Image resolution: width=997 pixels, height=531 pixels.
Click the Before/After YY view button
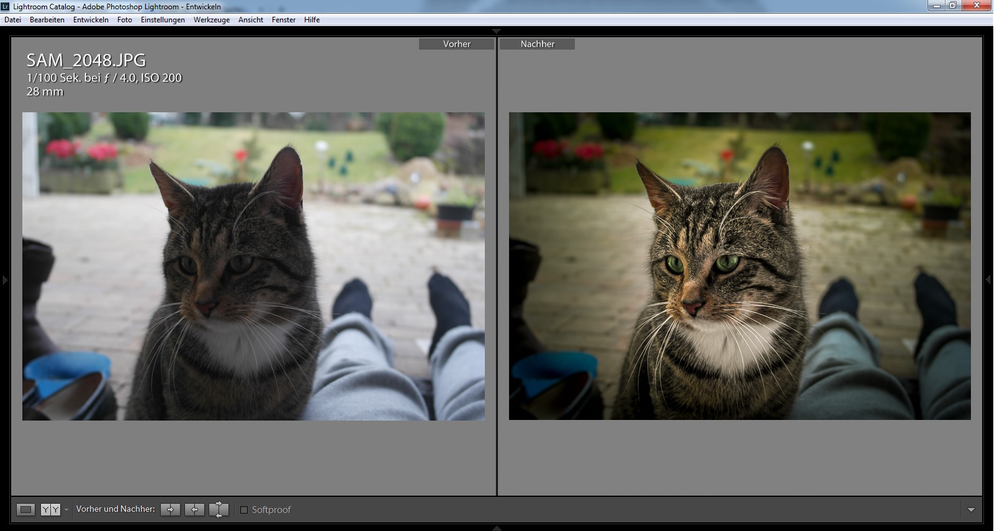[x=50, y=509]
